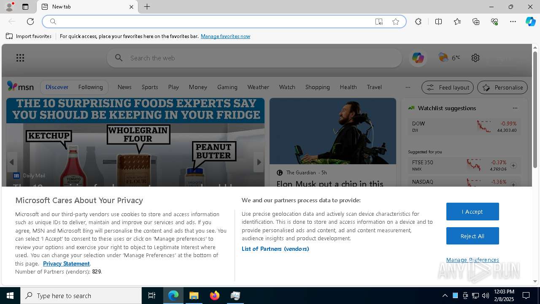
Task: Expand more categories ellipsis in nav
Action: pyautogui.click(x=408, y=87)
